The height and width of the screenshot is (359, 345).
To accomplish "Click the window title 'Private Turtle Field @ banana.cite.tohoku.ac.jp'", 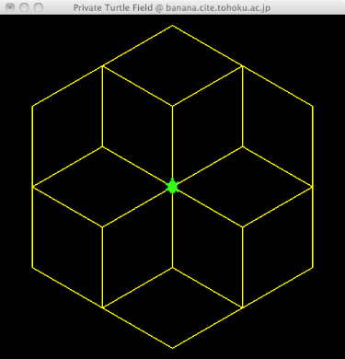I will 172,7.
